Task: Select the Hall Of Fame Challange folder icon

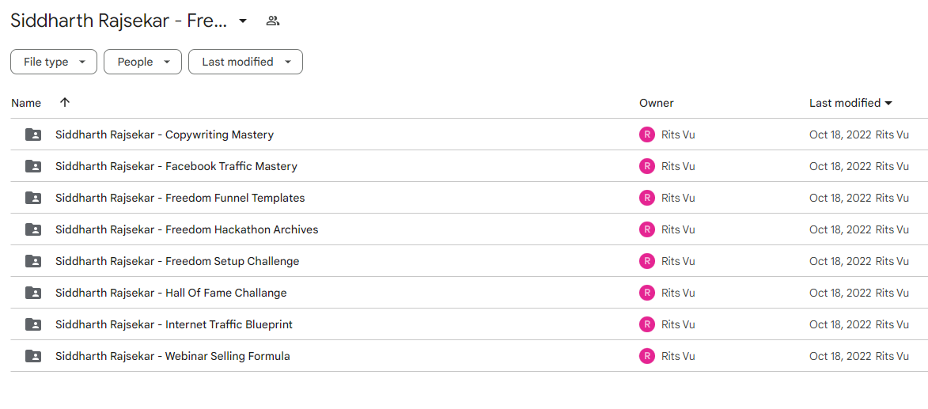Action: coord(33,293)
